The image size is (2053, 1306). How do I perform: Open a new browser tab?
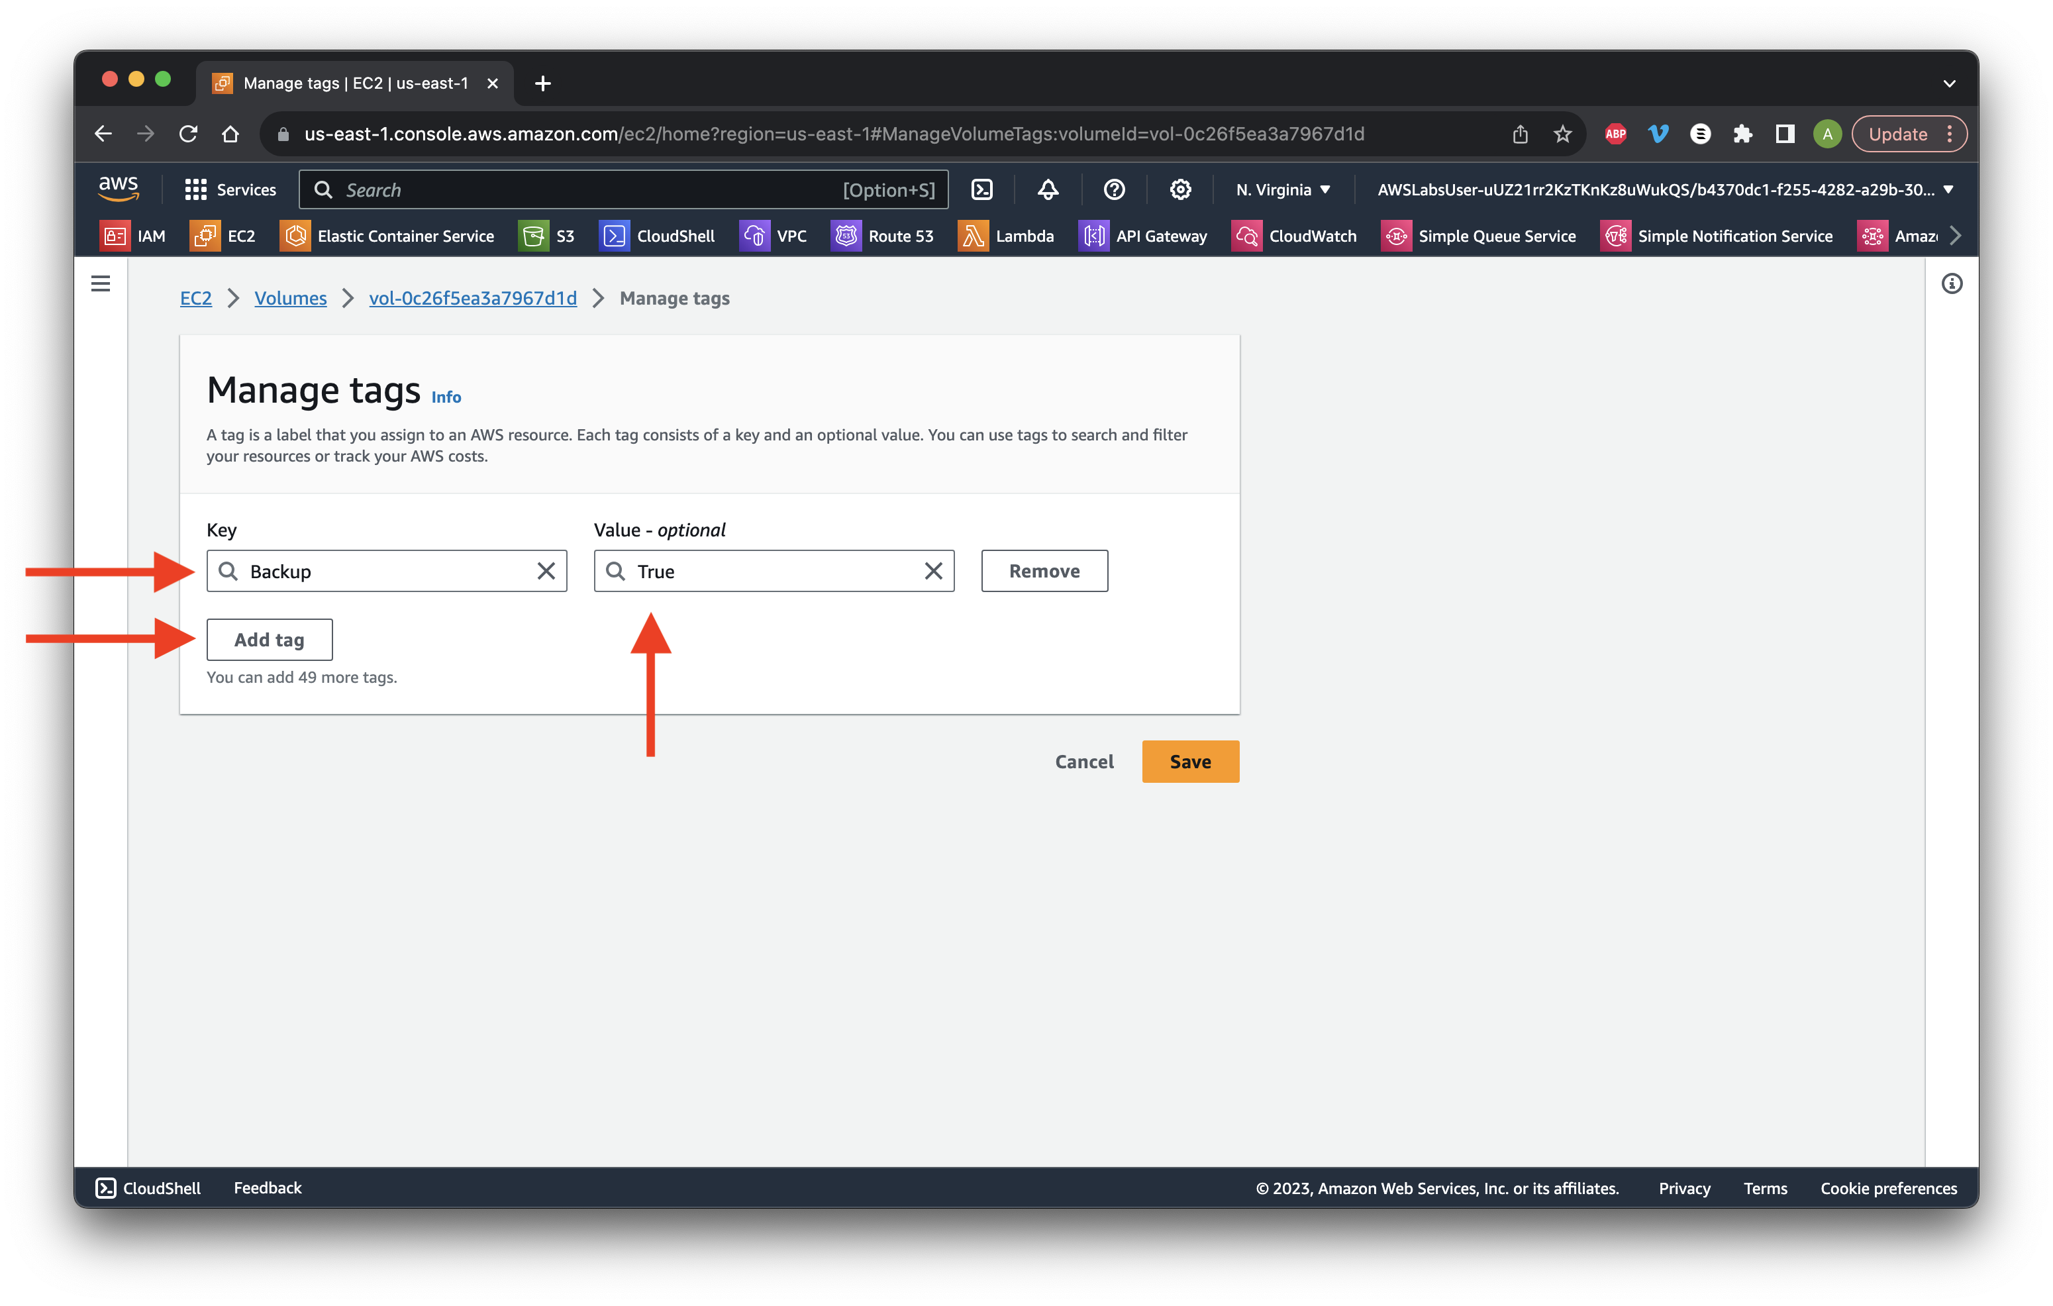click(x=542, y=83)
